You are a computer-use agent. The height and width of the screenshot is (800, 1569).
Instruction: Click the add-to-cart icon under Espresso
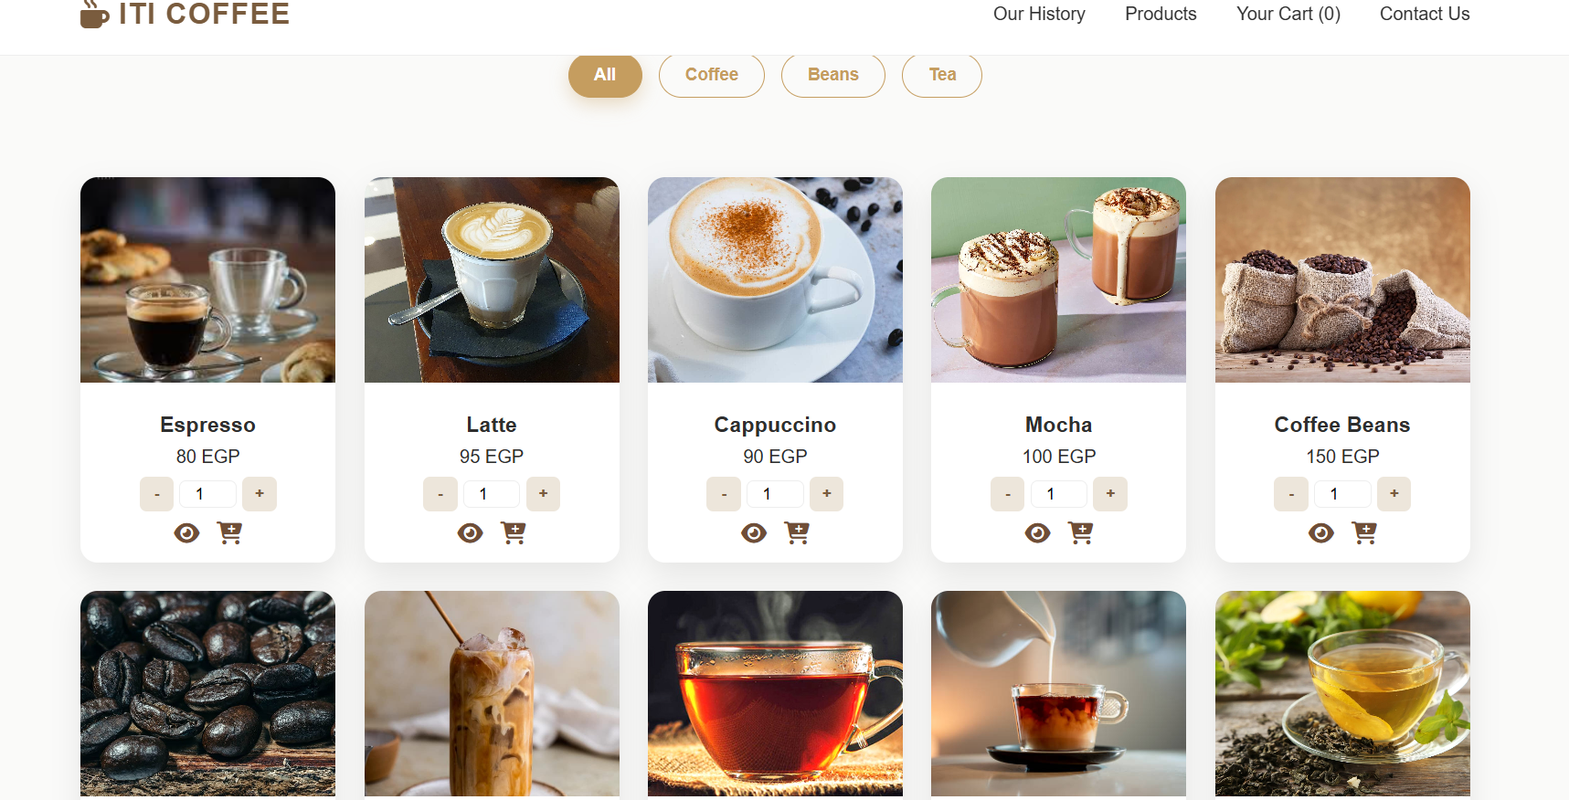229,532
